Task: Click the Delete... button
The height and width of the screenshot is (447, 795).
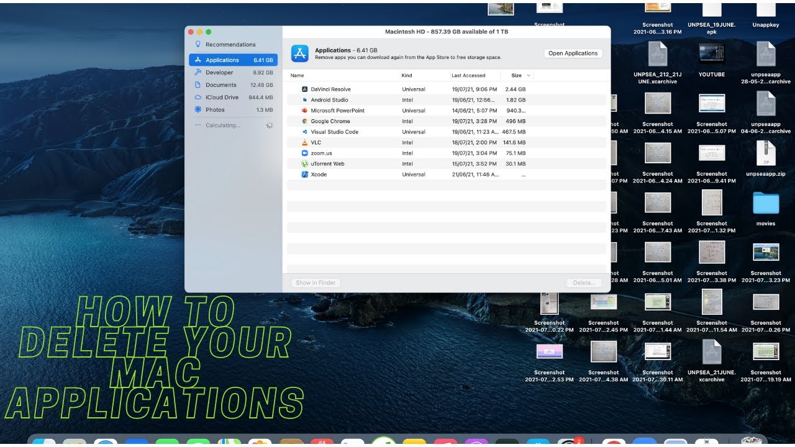Action: click(x=584, y=282)
